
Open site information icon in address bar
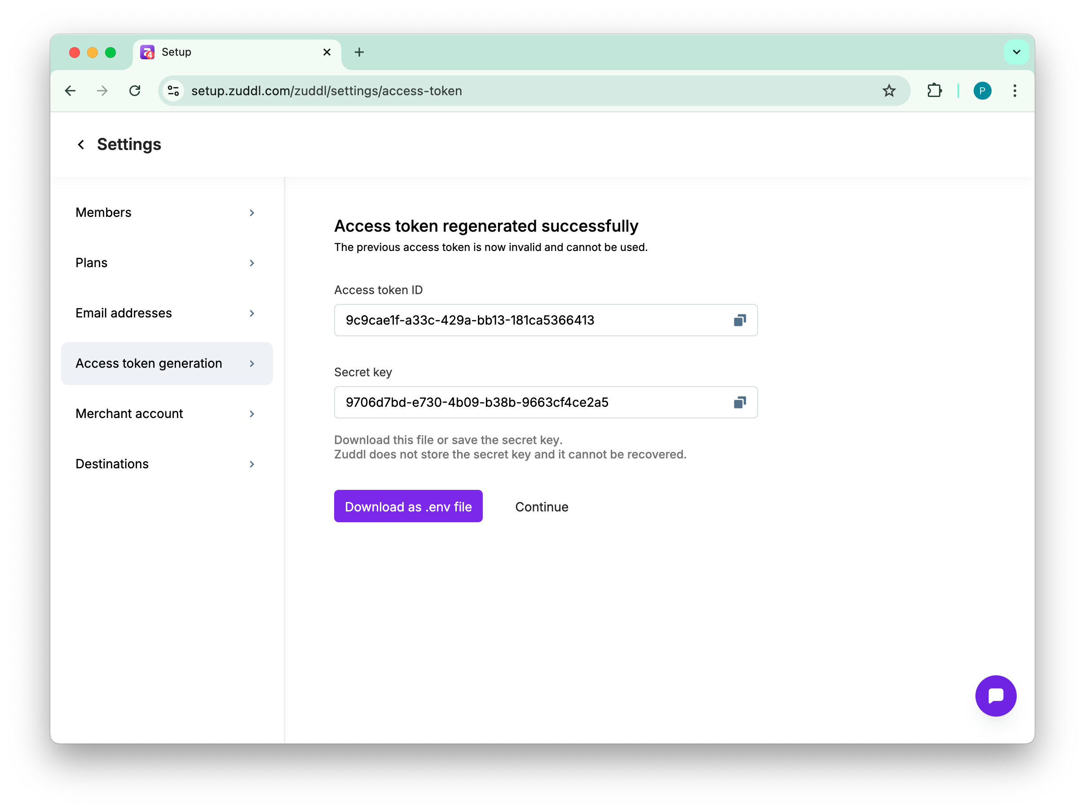pyautogui.click(x=173, y=91)
